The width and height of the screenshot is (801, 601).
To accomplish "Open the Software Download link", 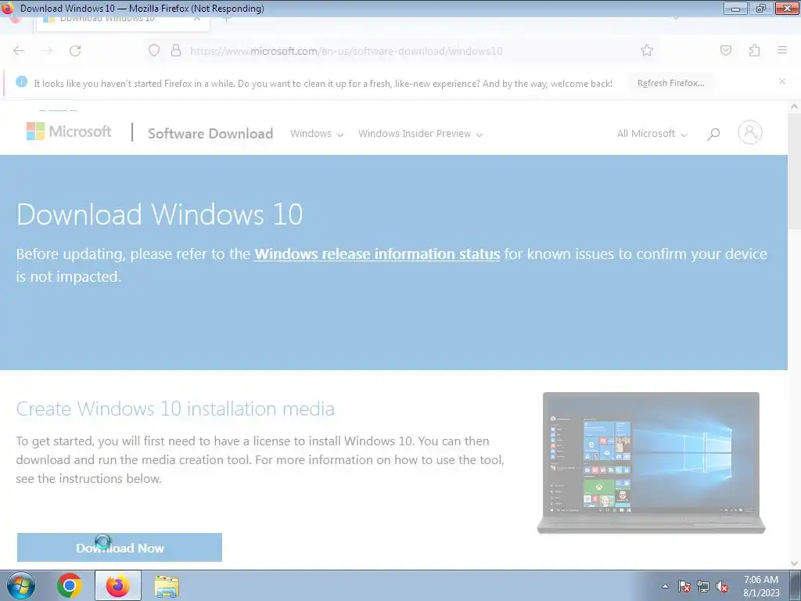I will 210,133.
